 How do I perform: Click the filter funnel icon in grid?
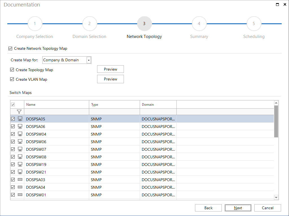point(19,111)
